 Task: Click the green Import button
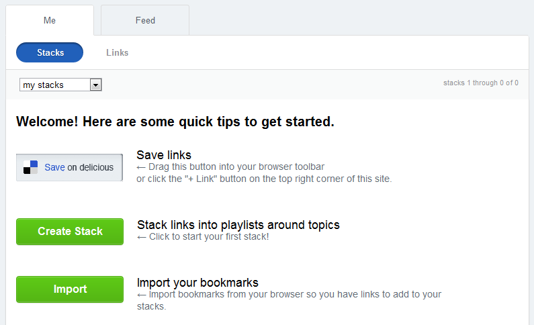pyautogui.click(x=70, y=289)
